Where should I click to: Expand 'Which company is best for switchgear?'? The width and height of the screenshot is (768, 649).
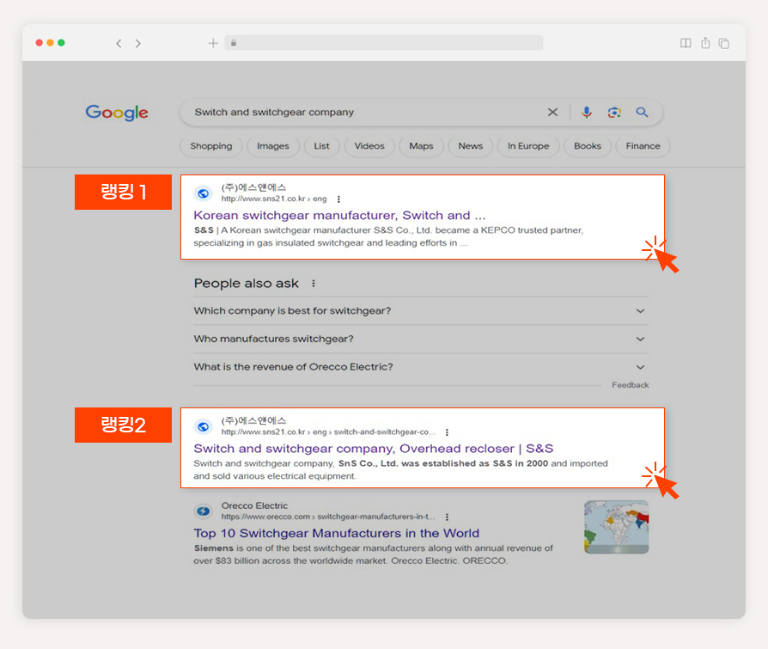coord(421,311)
